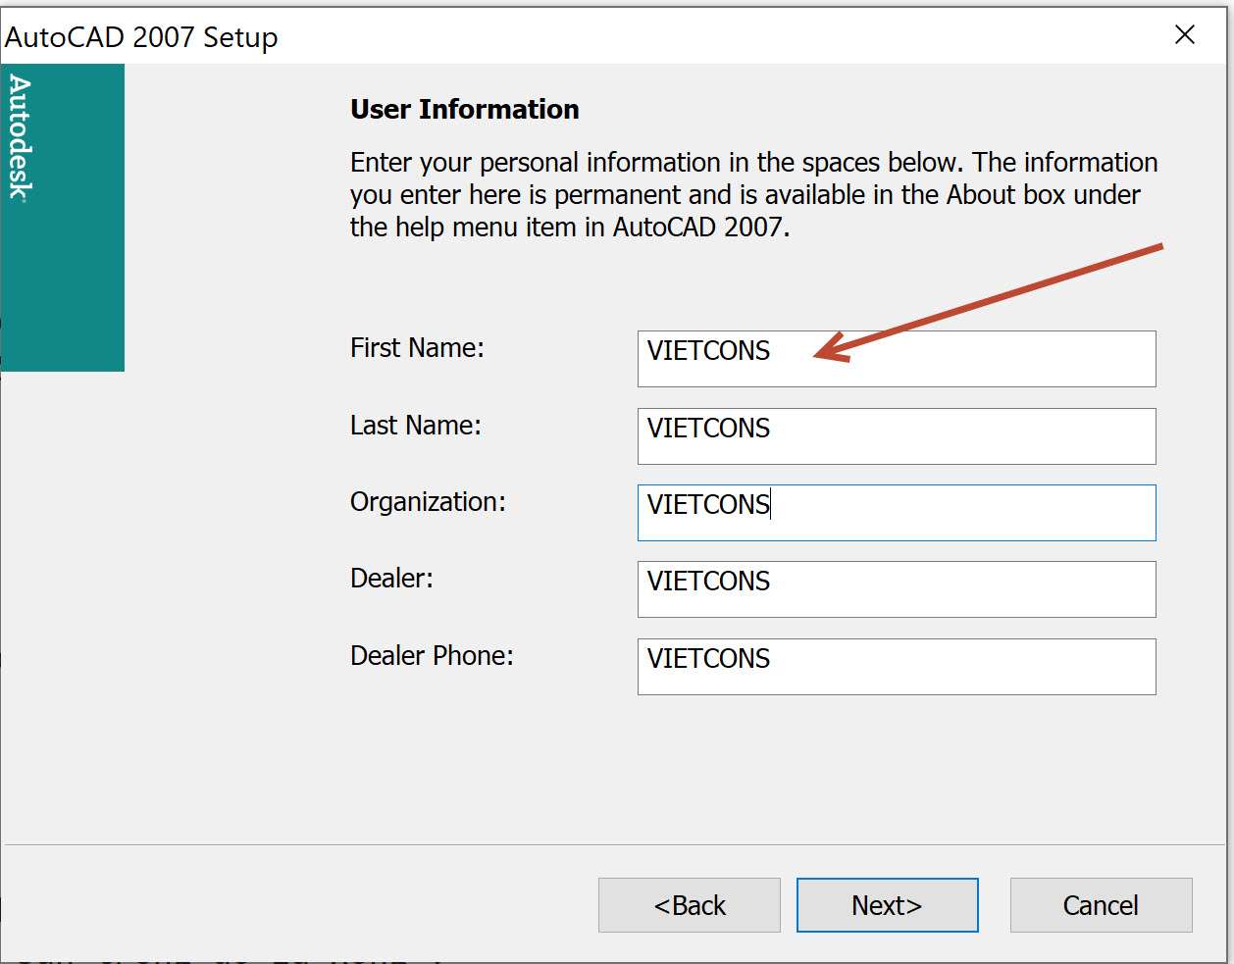Viewport: 1234px width, 964px height.
Task: Select the Dealer text field
Action: click(x=896, y=589)
